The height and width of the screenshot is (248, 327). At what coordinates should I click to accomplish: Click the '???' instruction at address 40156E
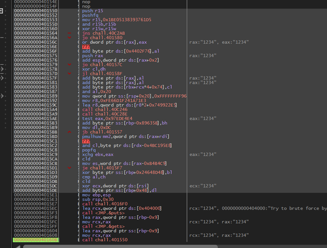[x=86, y=47]
